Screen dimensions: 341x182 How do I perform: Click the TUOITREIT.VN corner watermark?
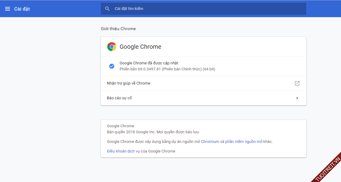coord(327,169)
